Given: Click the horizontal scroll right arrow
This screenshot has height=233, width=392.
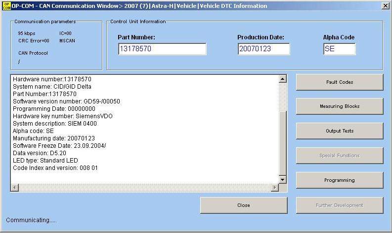Looking at the screenshot, I should (x=275, y=187).
